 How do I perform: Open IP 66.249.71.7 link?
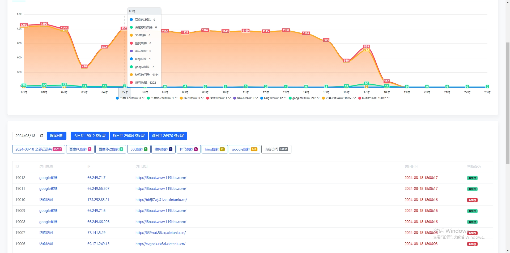point(96,178)
